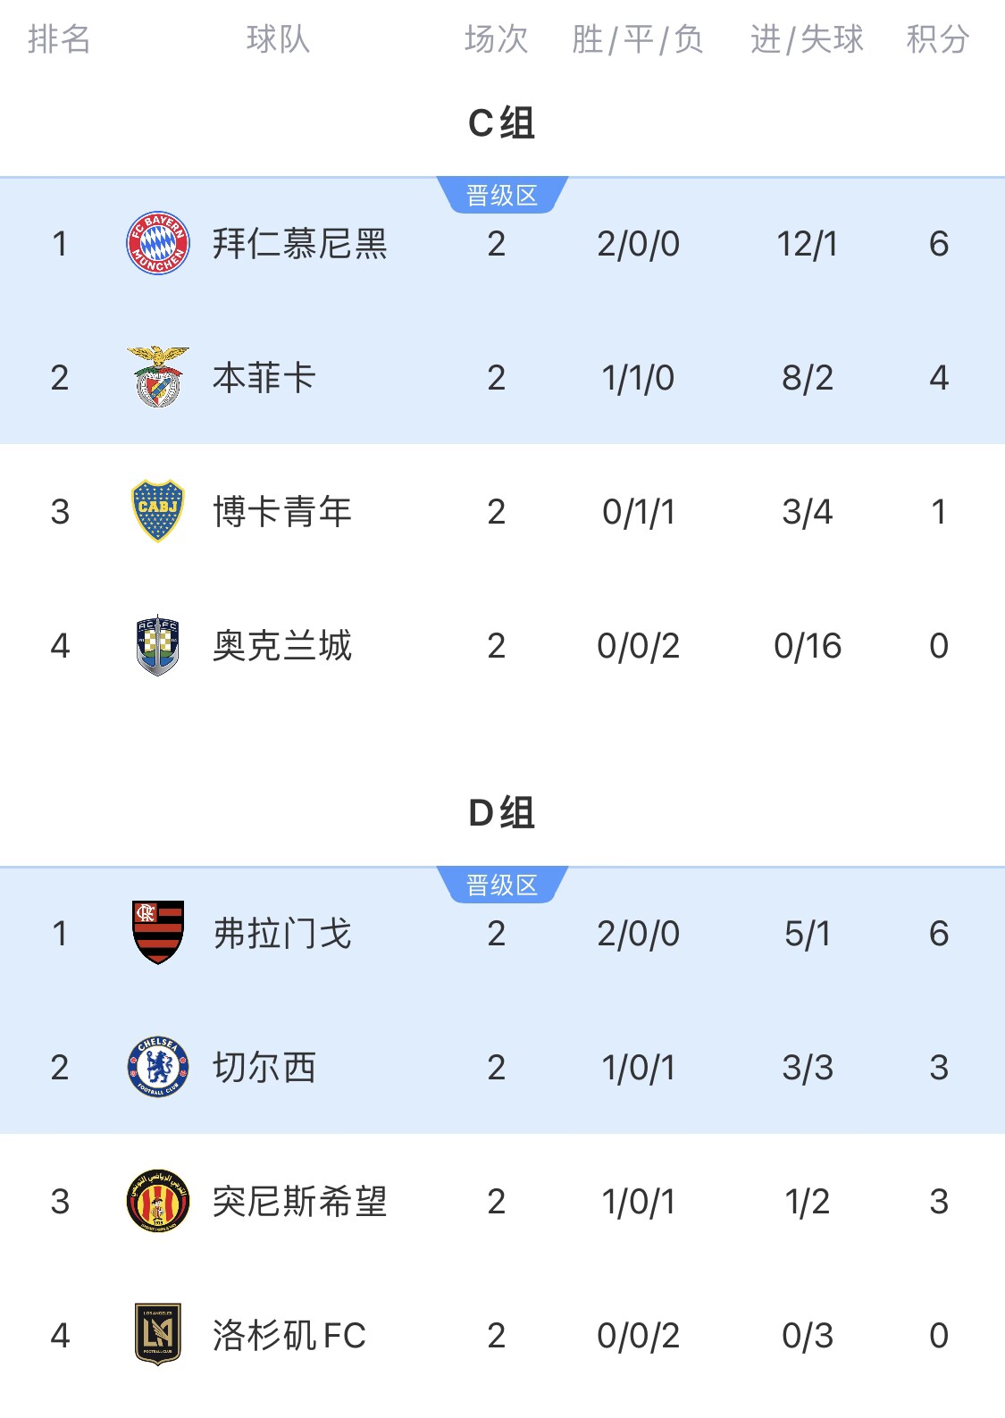Click the 积分 column header
Screen dimensions: 1005x1418
[937, 39]
